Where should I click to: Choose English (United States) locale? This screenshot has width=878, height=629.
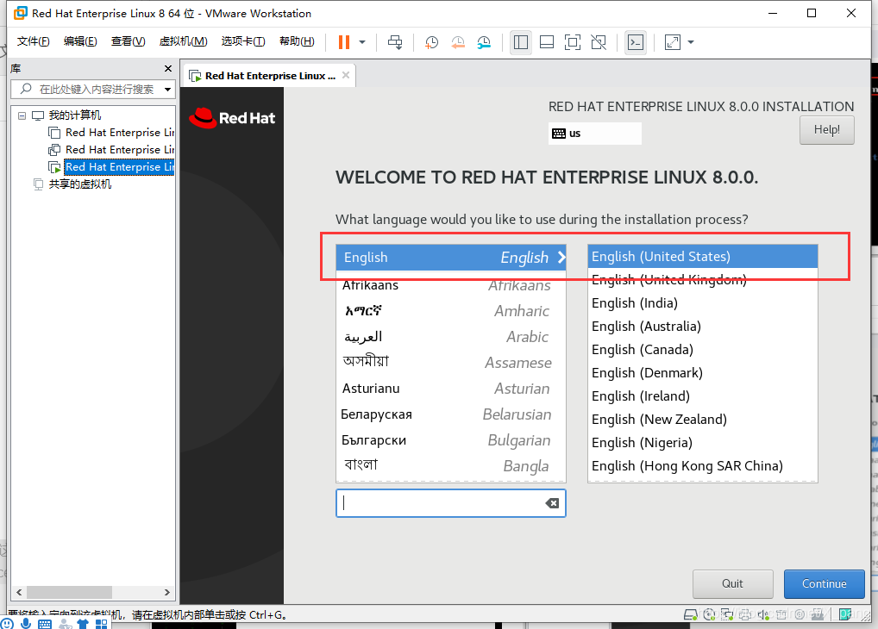pyautogui.click(x=702, y=256)
